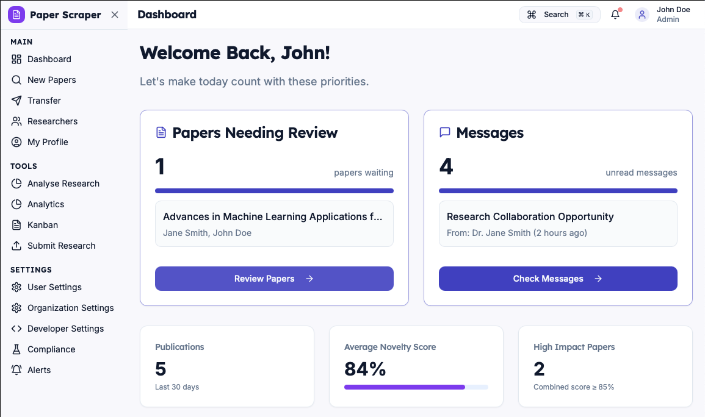The width and height of the screenshot is (705, 417).
Task: Open the New Papers page
Action: pyautogui.click(x=51, y=80)
